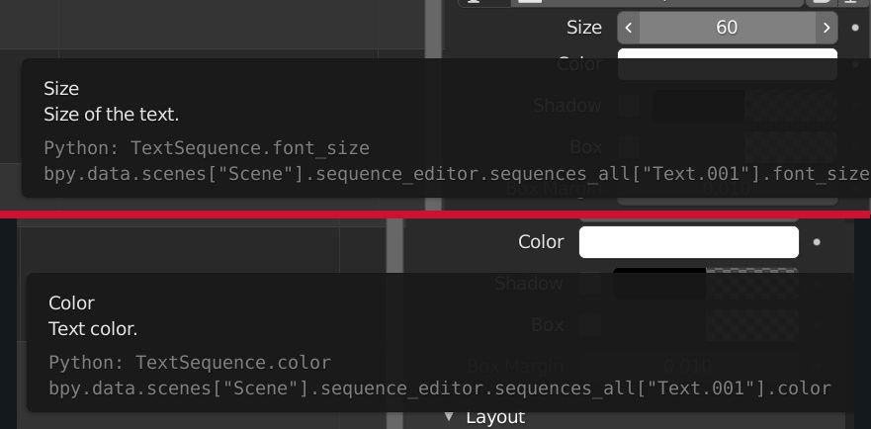Click the Box Margin field lower panel
Viewport: 871px width, 429px height.
coord(689,366)
